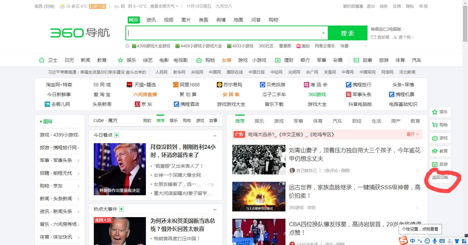Click the 唯品会 pink icon
This screenshot has width=468, height=245.
[x=306, y=85]
